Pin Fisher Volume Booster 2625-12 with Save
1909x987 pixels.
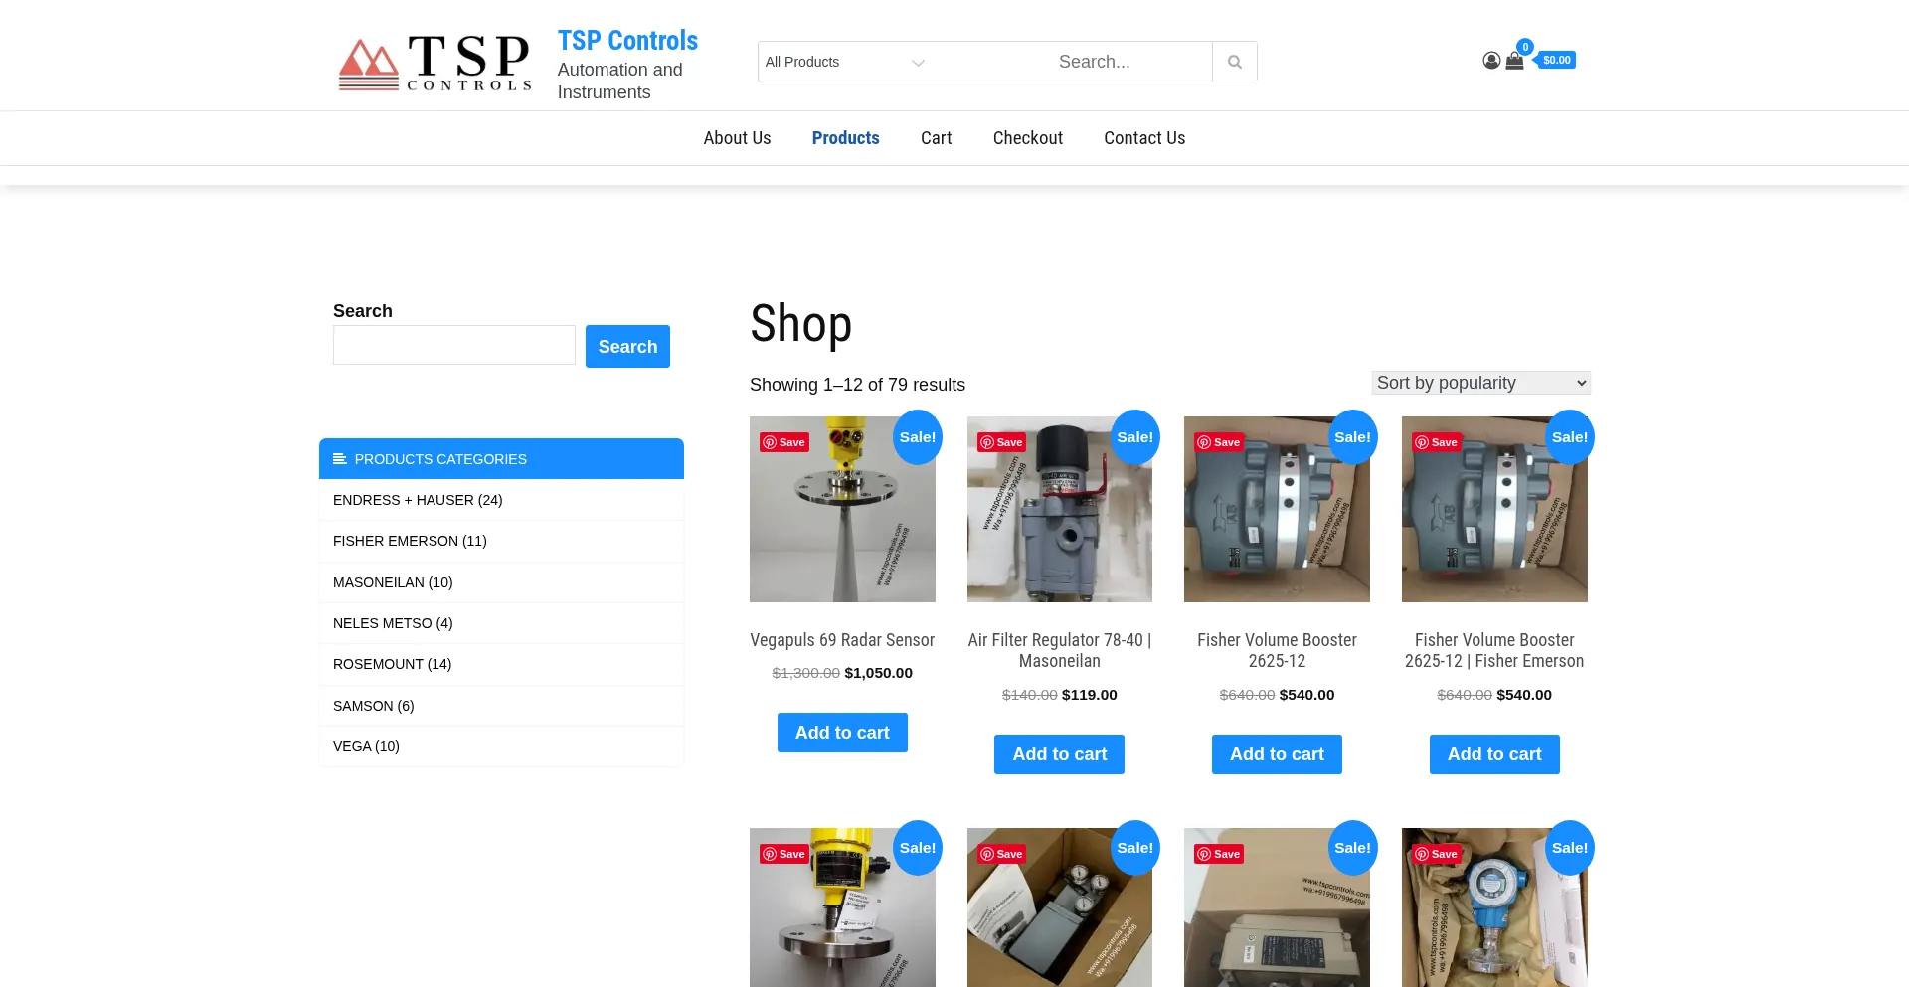tap(1219, 442)
